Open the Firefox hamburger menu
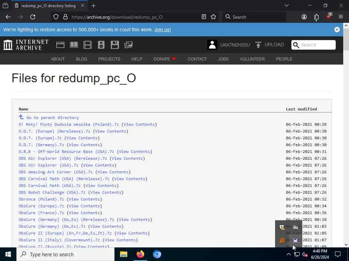 (x=341, y=17)
